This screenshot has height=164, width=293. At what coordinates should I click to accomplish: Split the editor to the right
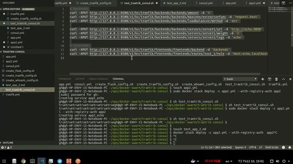pyautogui.click(x=283, y=3)
